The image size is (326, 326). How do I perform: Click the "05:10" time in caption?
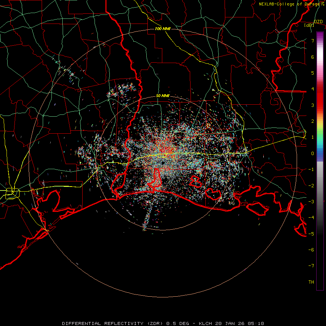coord(256,323)
